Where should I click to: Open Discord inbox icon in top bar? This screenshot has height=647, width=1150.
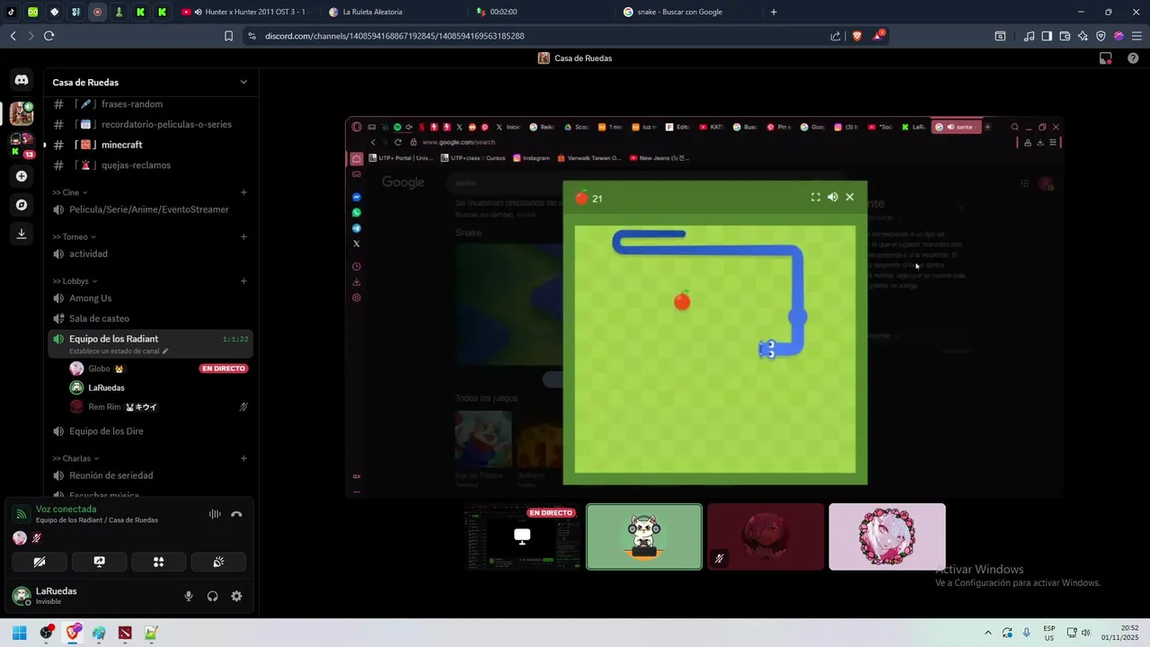click(x=1106, y=58)
